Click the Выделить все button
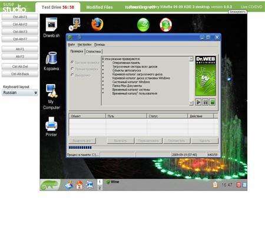The height and width of the screenshot is (226, 265). pos(82,141)
